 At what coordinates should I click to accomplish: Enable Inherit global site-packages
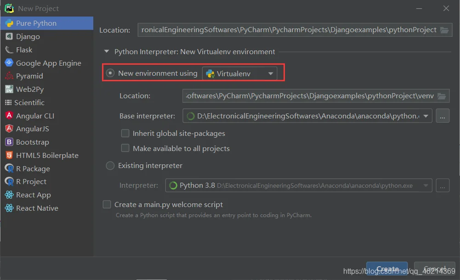[x=125, y=133]
